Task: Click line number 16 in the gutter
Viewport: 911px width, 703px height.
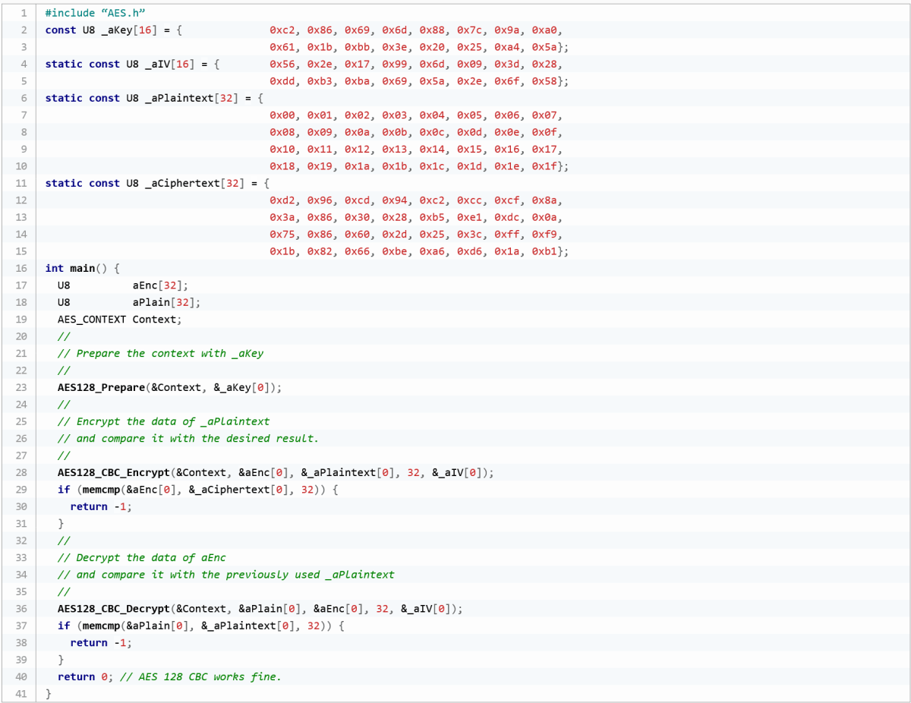Action: click(x=21, y=268)
